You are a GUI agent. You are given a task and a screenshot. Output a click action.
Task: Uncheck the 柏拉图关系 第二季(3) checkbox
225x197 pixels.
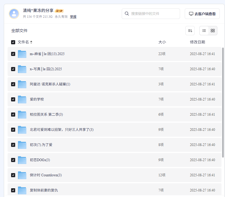13,115
